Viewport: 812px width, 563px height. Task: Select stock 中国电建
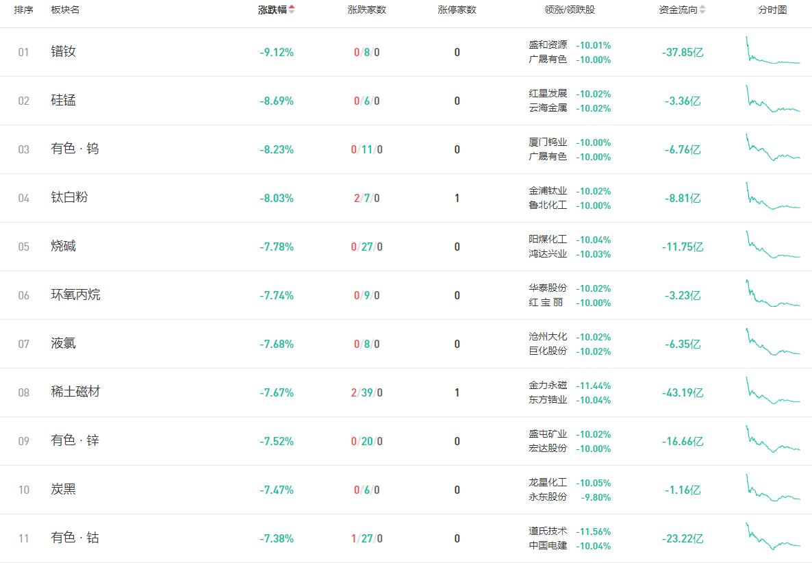pos(548,547)
